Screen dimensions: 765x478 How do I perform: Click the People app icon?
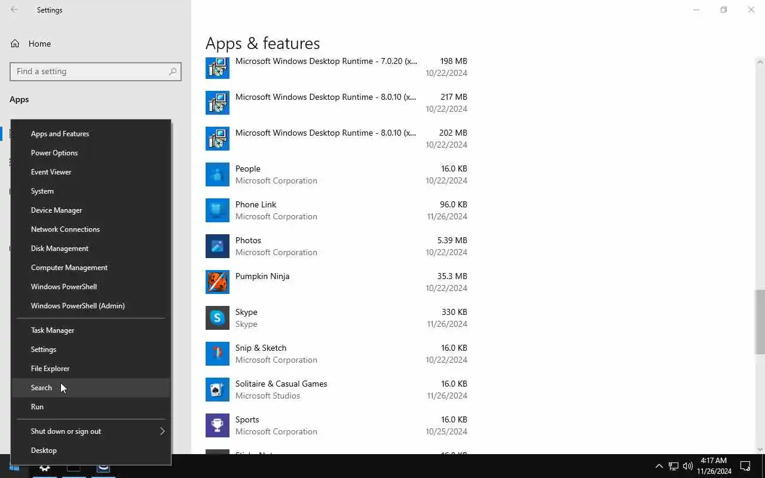pos(218,174)
